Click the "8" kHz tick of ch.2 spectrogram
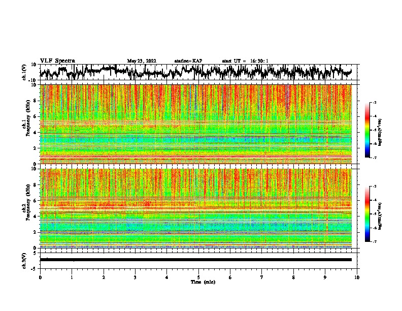Screen dimensions: 402x311 (x=36, y=185)
